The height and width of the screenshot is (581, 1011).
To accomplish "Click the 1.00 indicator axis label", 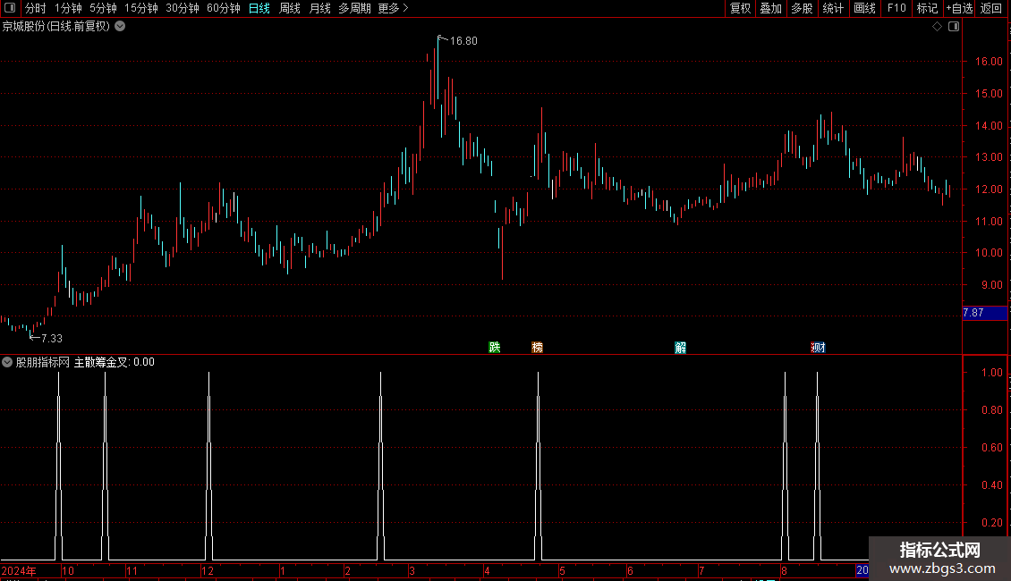I will (x=991, y=373).
